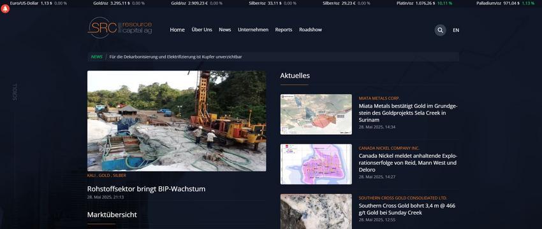The image size is (542, 229).
Task: Click date 28. Mai 2025, 12:55
Action: [377, 219]
